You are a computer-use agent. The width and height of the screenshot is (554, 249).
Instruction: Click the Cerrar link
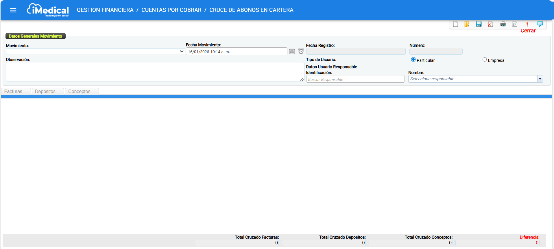(x=528, y=31)
